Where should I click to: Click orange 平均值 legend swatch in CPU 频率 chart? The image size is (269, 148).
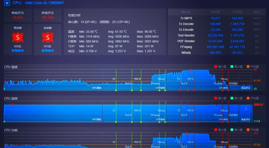click(248, 98)
